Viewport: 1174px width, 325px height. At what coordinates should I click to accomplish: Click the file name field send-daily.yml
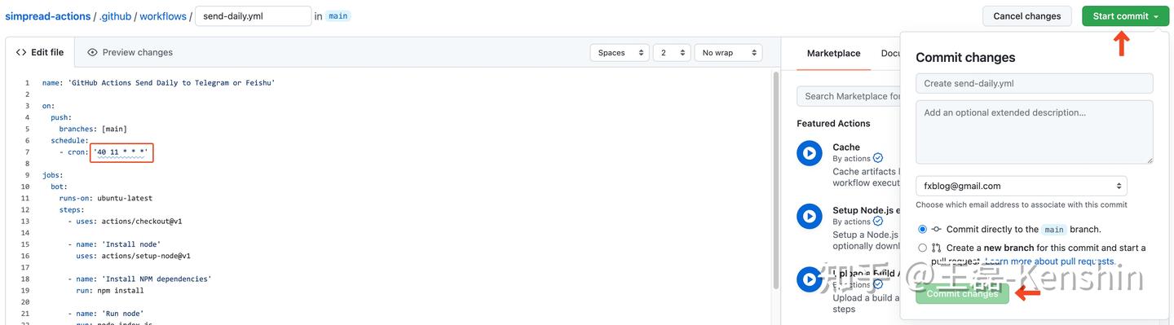click(x=254, y=16)
